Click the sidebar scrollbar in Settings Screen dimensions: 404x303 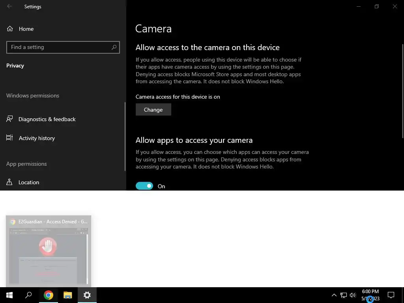(125, 137)
